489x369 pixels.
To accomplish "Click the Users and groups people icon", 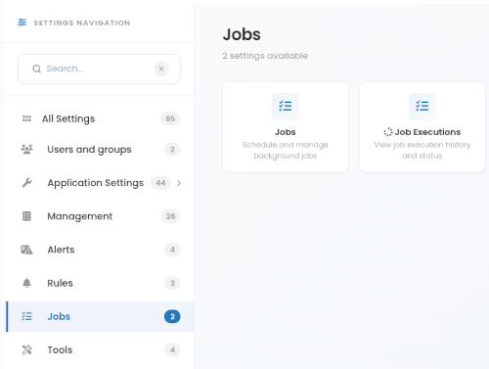I will [26, 150].
